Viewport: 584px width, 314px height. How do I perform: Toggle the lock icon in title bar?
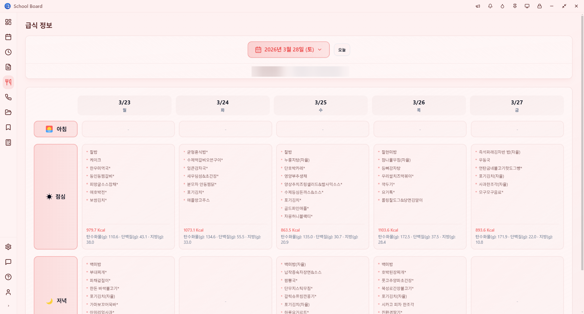pos(539,6)
